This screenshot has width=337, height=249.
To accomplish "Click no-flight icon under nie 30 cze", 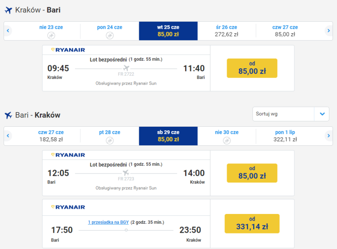I will point(227,141).
